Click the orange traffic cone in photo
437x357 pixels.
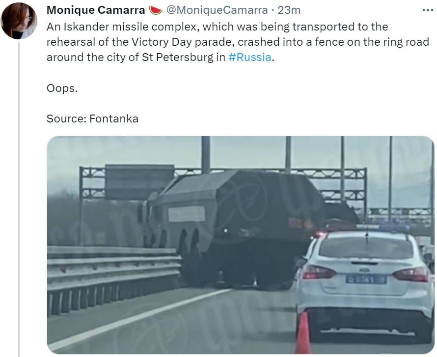(303, 333)
